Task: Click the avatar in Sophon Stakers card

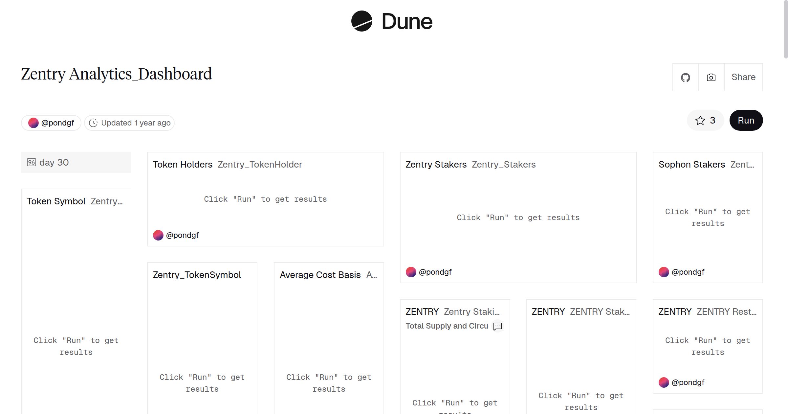Action: pyautogui.click(x=664, y=272)
